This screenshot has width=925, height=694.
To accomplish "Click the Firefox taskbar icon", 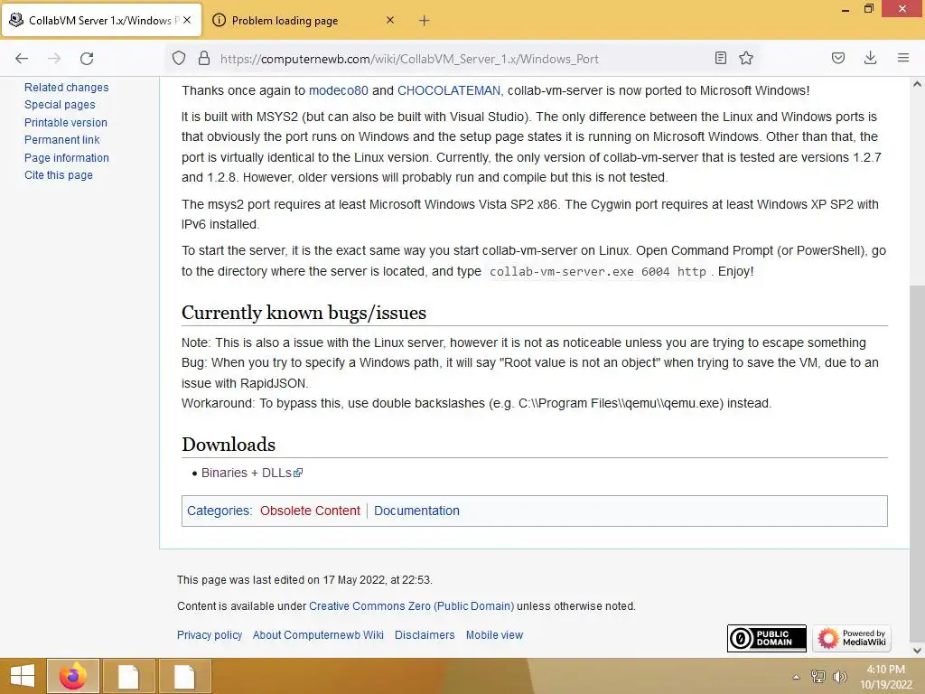I will coord(73,676).
